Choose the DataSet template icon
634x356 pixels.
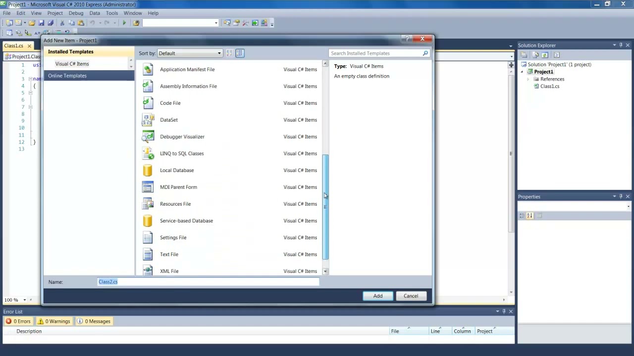click(x=148, y=120)
